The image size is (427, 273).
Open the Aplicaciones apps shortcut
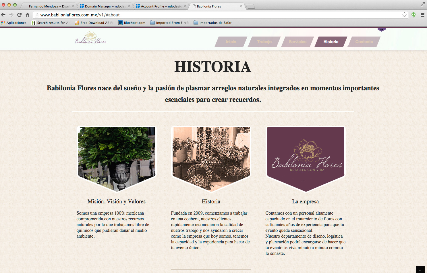pos(13,23)
